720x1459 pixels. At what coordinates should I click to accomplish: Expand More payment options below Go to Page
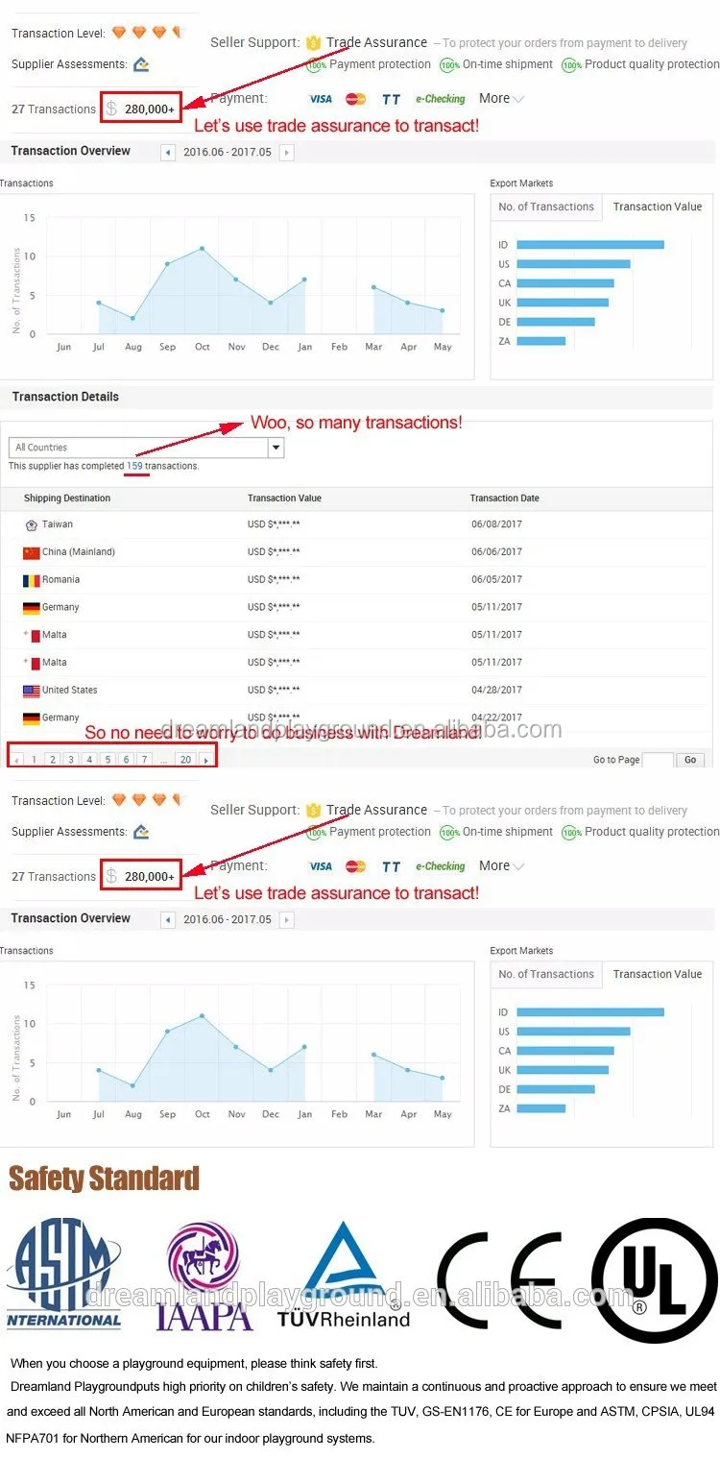(501, 865)
